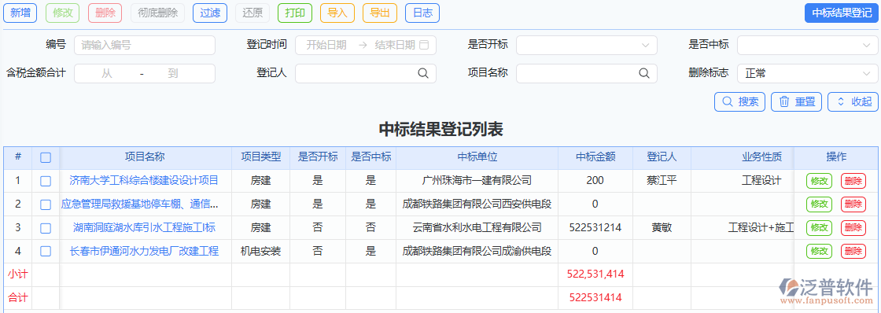Check the row 2 应急管理局 checkbox
Viewport: 881px width, 313px height.
click(46, 204)
